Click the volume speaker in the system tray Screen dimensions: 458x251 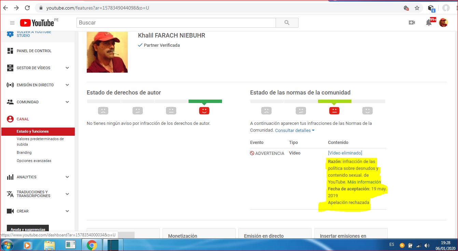point(427,245)
